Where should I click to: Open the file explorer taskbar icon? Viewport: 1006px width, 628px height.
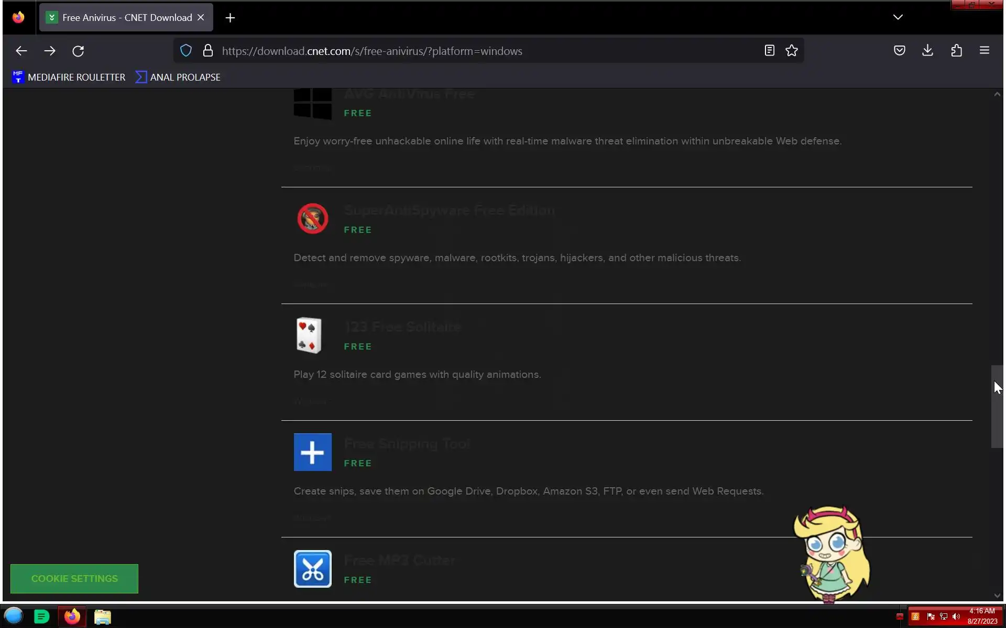102,617
